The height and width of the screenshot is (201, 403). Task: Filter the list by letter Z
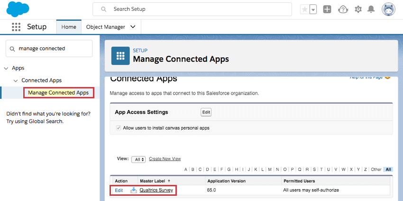pos(365,169)
